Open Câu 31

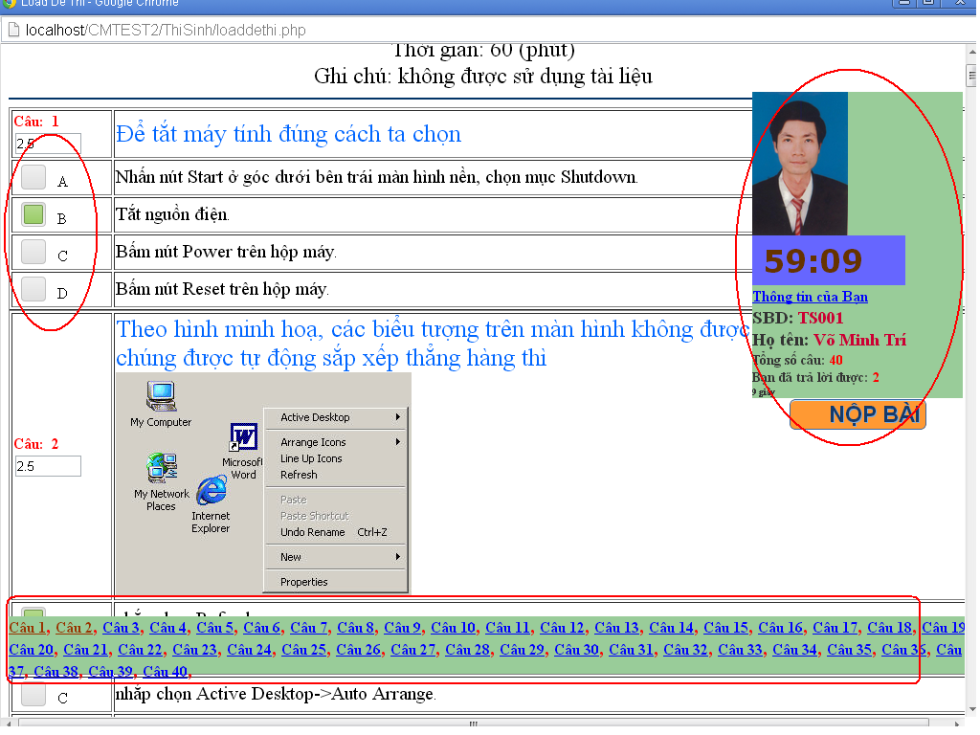pyautogui.click(x=632, y=650)
